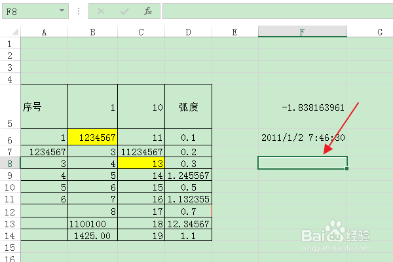This screenshot has width=393, height=262.
Task: Select column D header
Action: point(188,32)
